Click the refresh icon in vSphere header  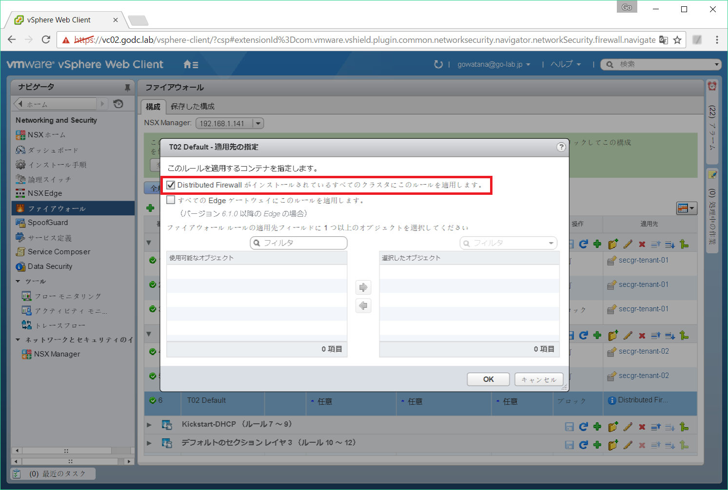(438, 64)
